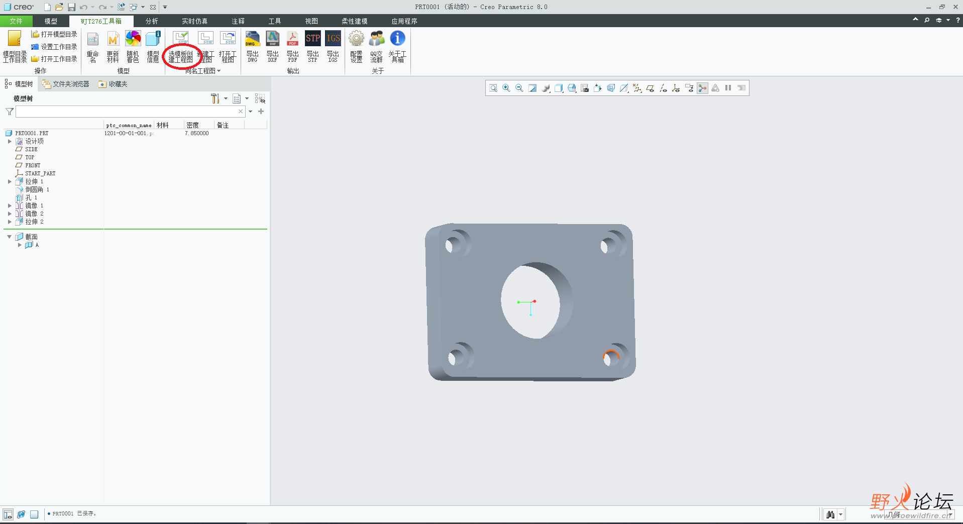Click the Rename (重命名) model icon

click(x=92, y=47)
